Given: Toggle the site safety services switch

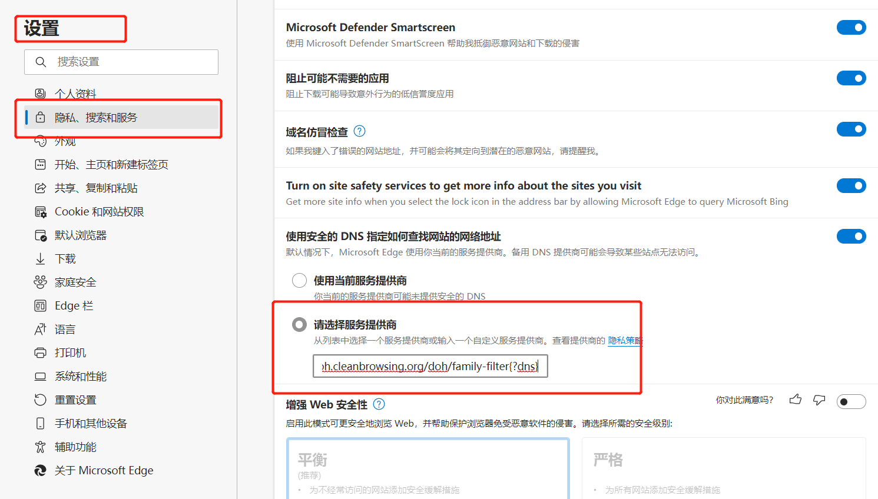Looking at the screenshot, I should tap(851, 185).
